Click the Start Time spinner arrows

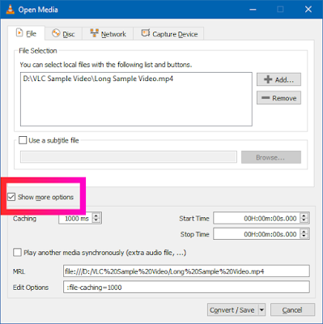tap(304, 218)
